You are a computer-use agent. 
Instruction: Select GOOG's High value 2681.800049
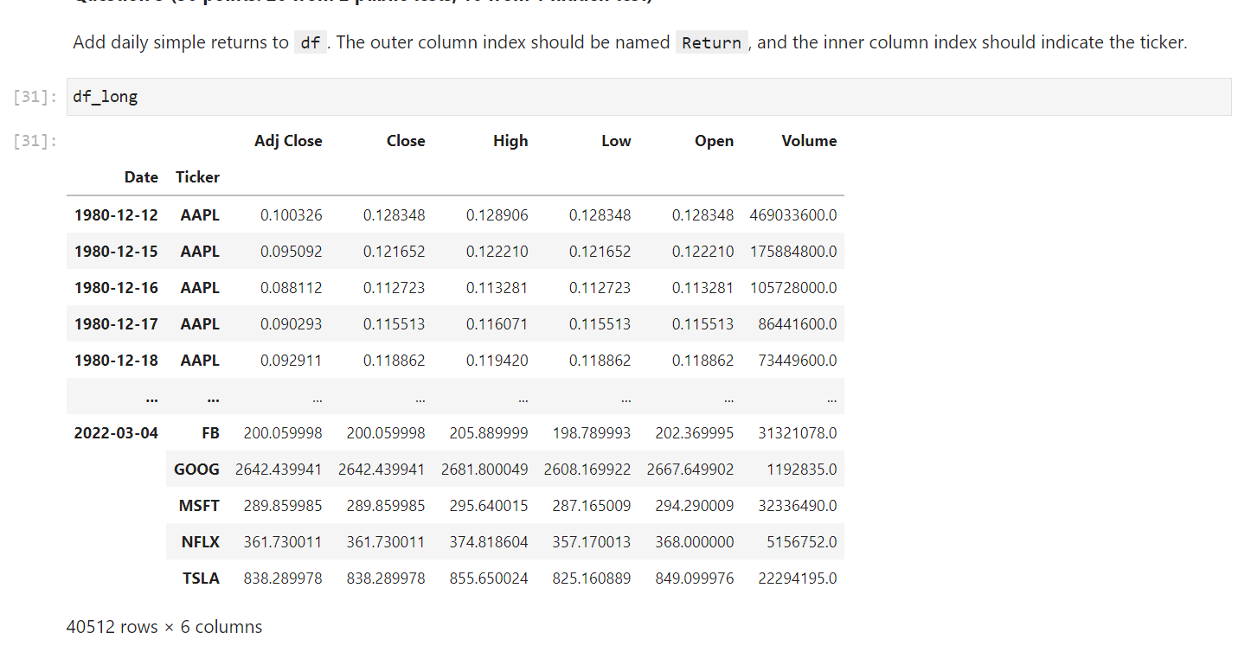pos(484,470)
